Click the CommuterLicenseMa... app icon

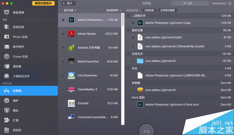(71, 117)
